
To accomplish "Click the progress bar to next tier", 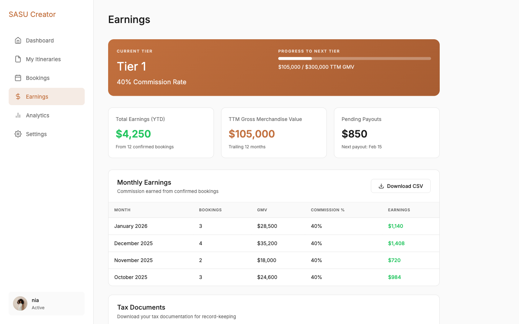I will 354,58.
